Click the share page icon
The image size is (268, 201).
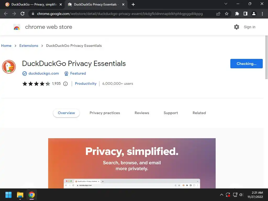218,14
